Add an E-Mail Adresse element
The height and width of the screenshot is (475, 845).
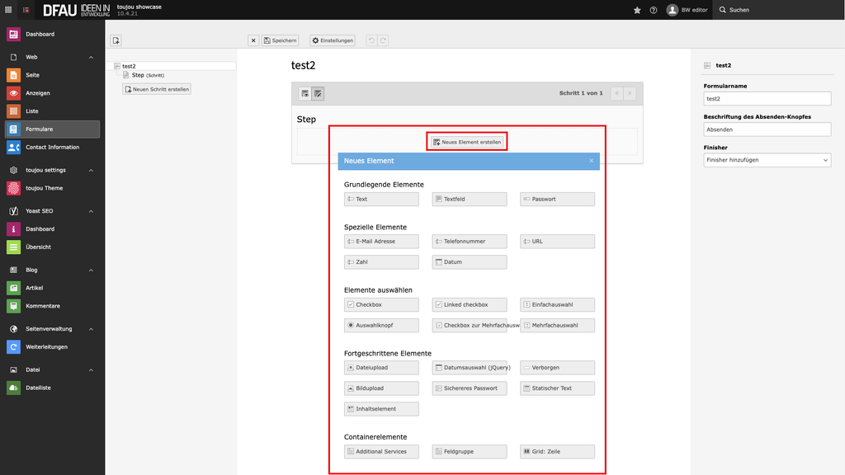pyautogui.click(x=381, y=242)
